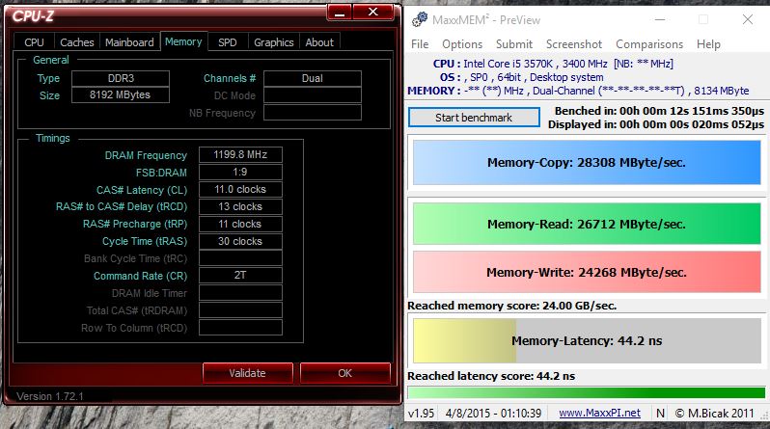This screenshot has width=770, height=429.
Task: Click the Displayed in time text
Action: click(x=656, y=124)
